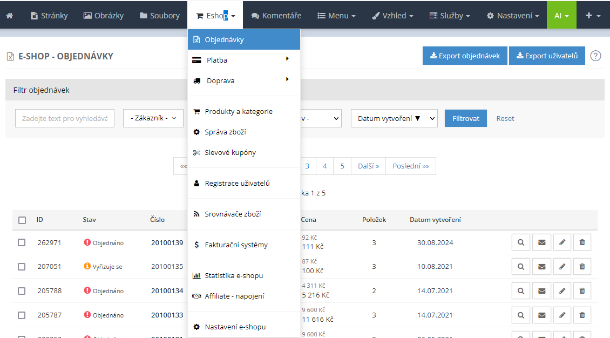Screen dimensions: 610x338
Task: Open the Zákazník filter dropdown
Action: (153, 118)
